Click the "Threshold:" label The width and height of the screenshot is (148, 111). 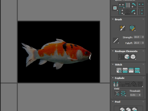point(135,91)
